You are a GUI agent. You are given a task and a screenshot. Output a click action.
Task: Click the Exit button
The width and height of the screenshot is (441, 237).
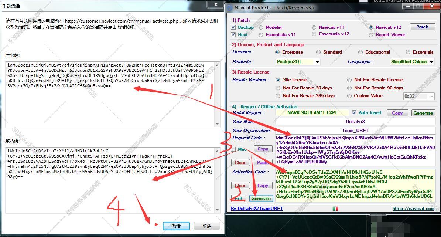pos(239,199)
